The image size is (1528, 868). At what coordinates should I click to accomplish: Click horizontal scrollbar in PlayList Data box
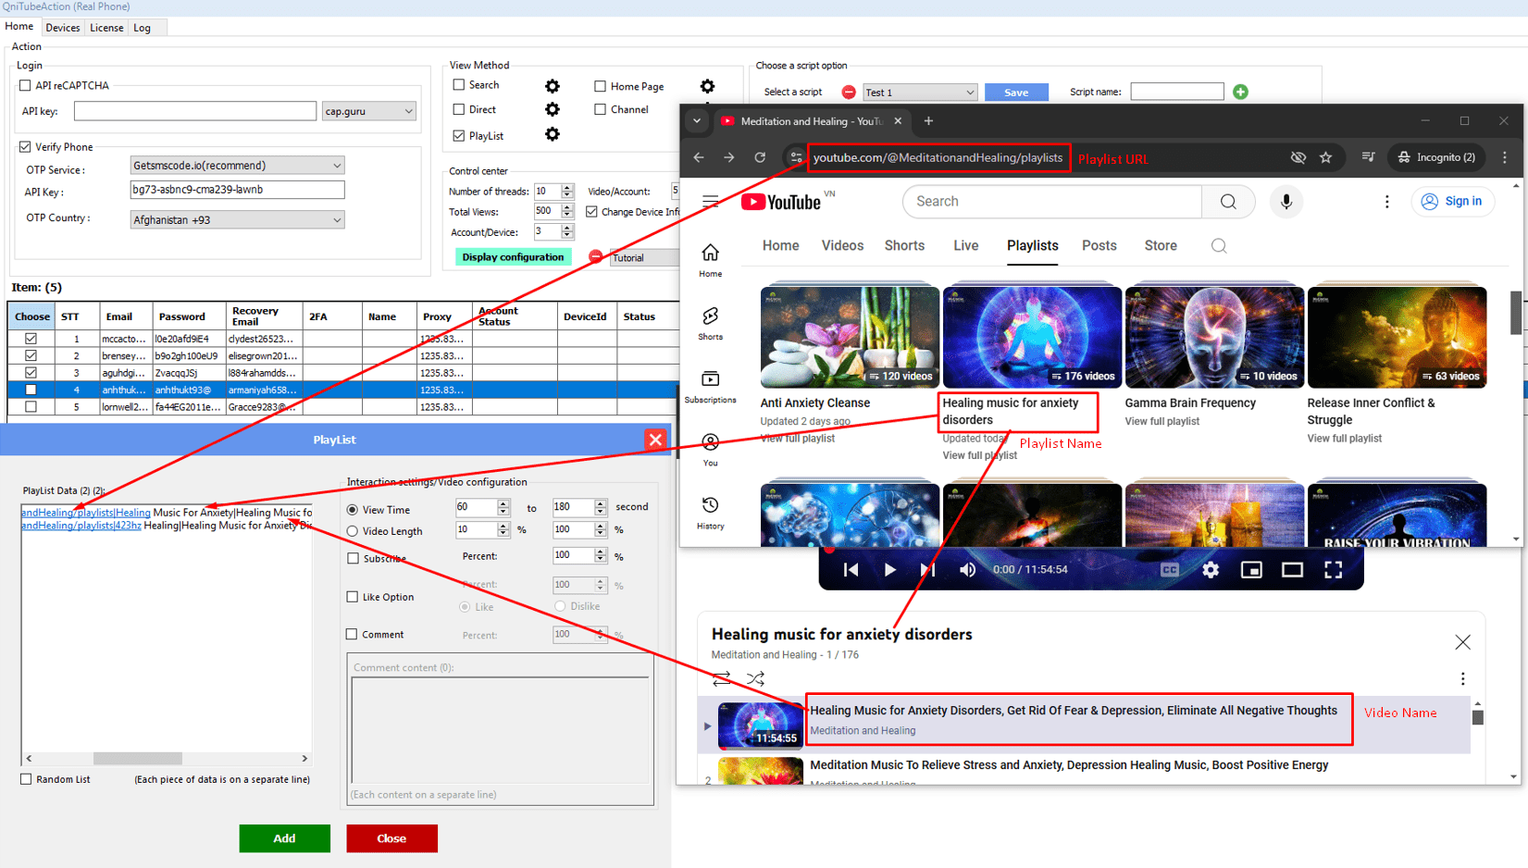click(x=138, y=758)
